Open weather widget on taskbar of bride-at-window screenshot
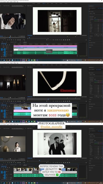 (x=71, y=60)
